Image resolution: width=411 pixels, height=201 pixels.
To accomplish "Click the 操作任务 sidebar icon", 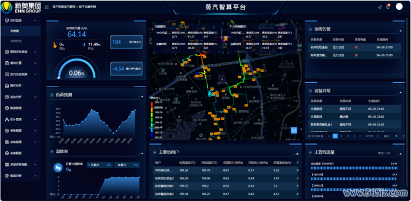I will point(7,85).
